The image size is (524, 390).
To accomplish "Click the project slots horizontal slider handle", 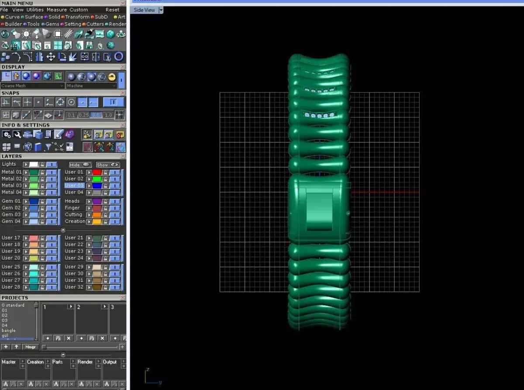I will (x=44, y=347).
